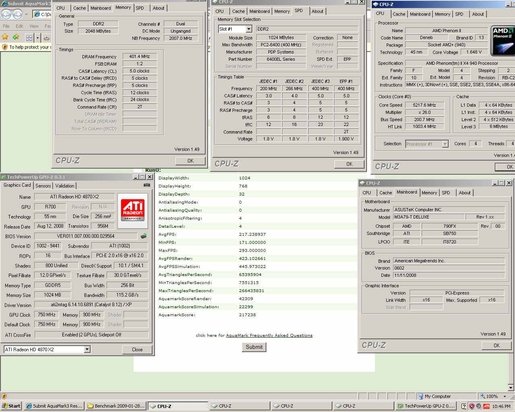The image size is (515, 412).
Task: Click the NB Frequency 2007.0 MHz value
Action: click(181, 38)
